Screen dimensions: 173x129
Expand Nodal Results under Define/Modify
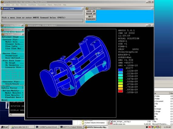tap(14, 93)
